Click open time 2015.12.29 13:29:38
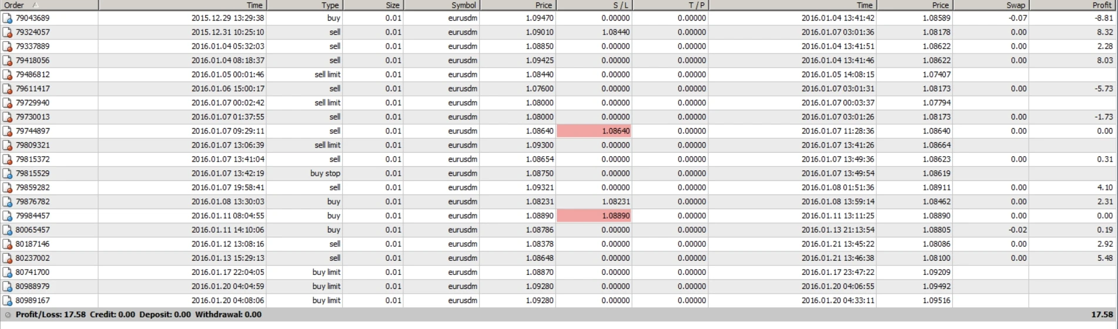The height and width of the screenshot is (329, 1118). 227,18
